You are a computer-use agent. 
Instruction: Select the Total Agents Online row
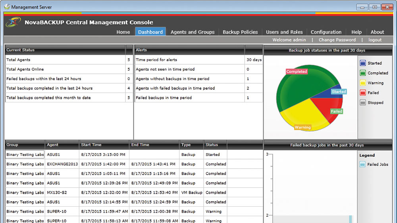tap(69, 69)
